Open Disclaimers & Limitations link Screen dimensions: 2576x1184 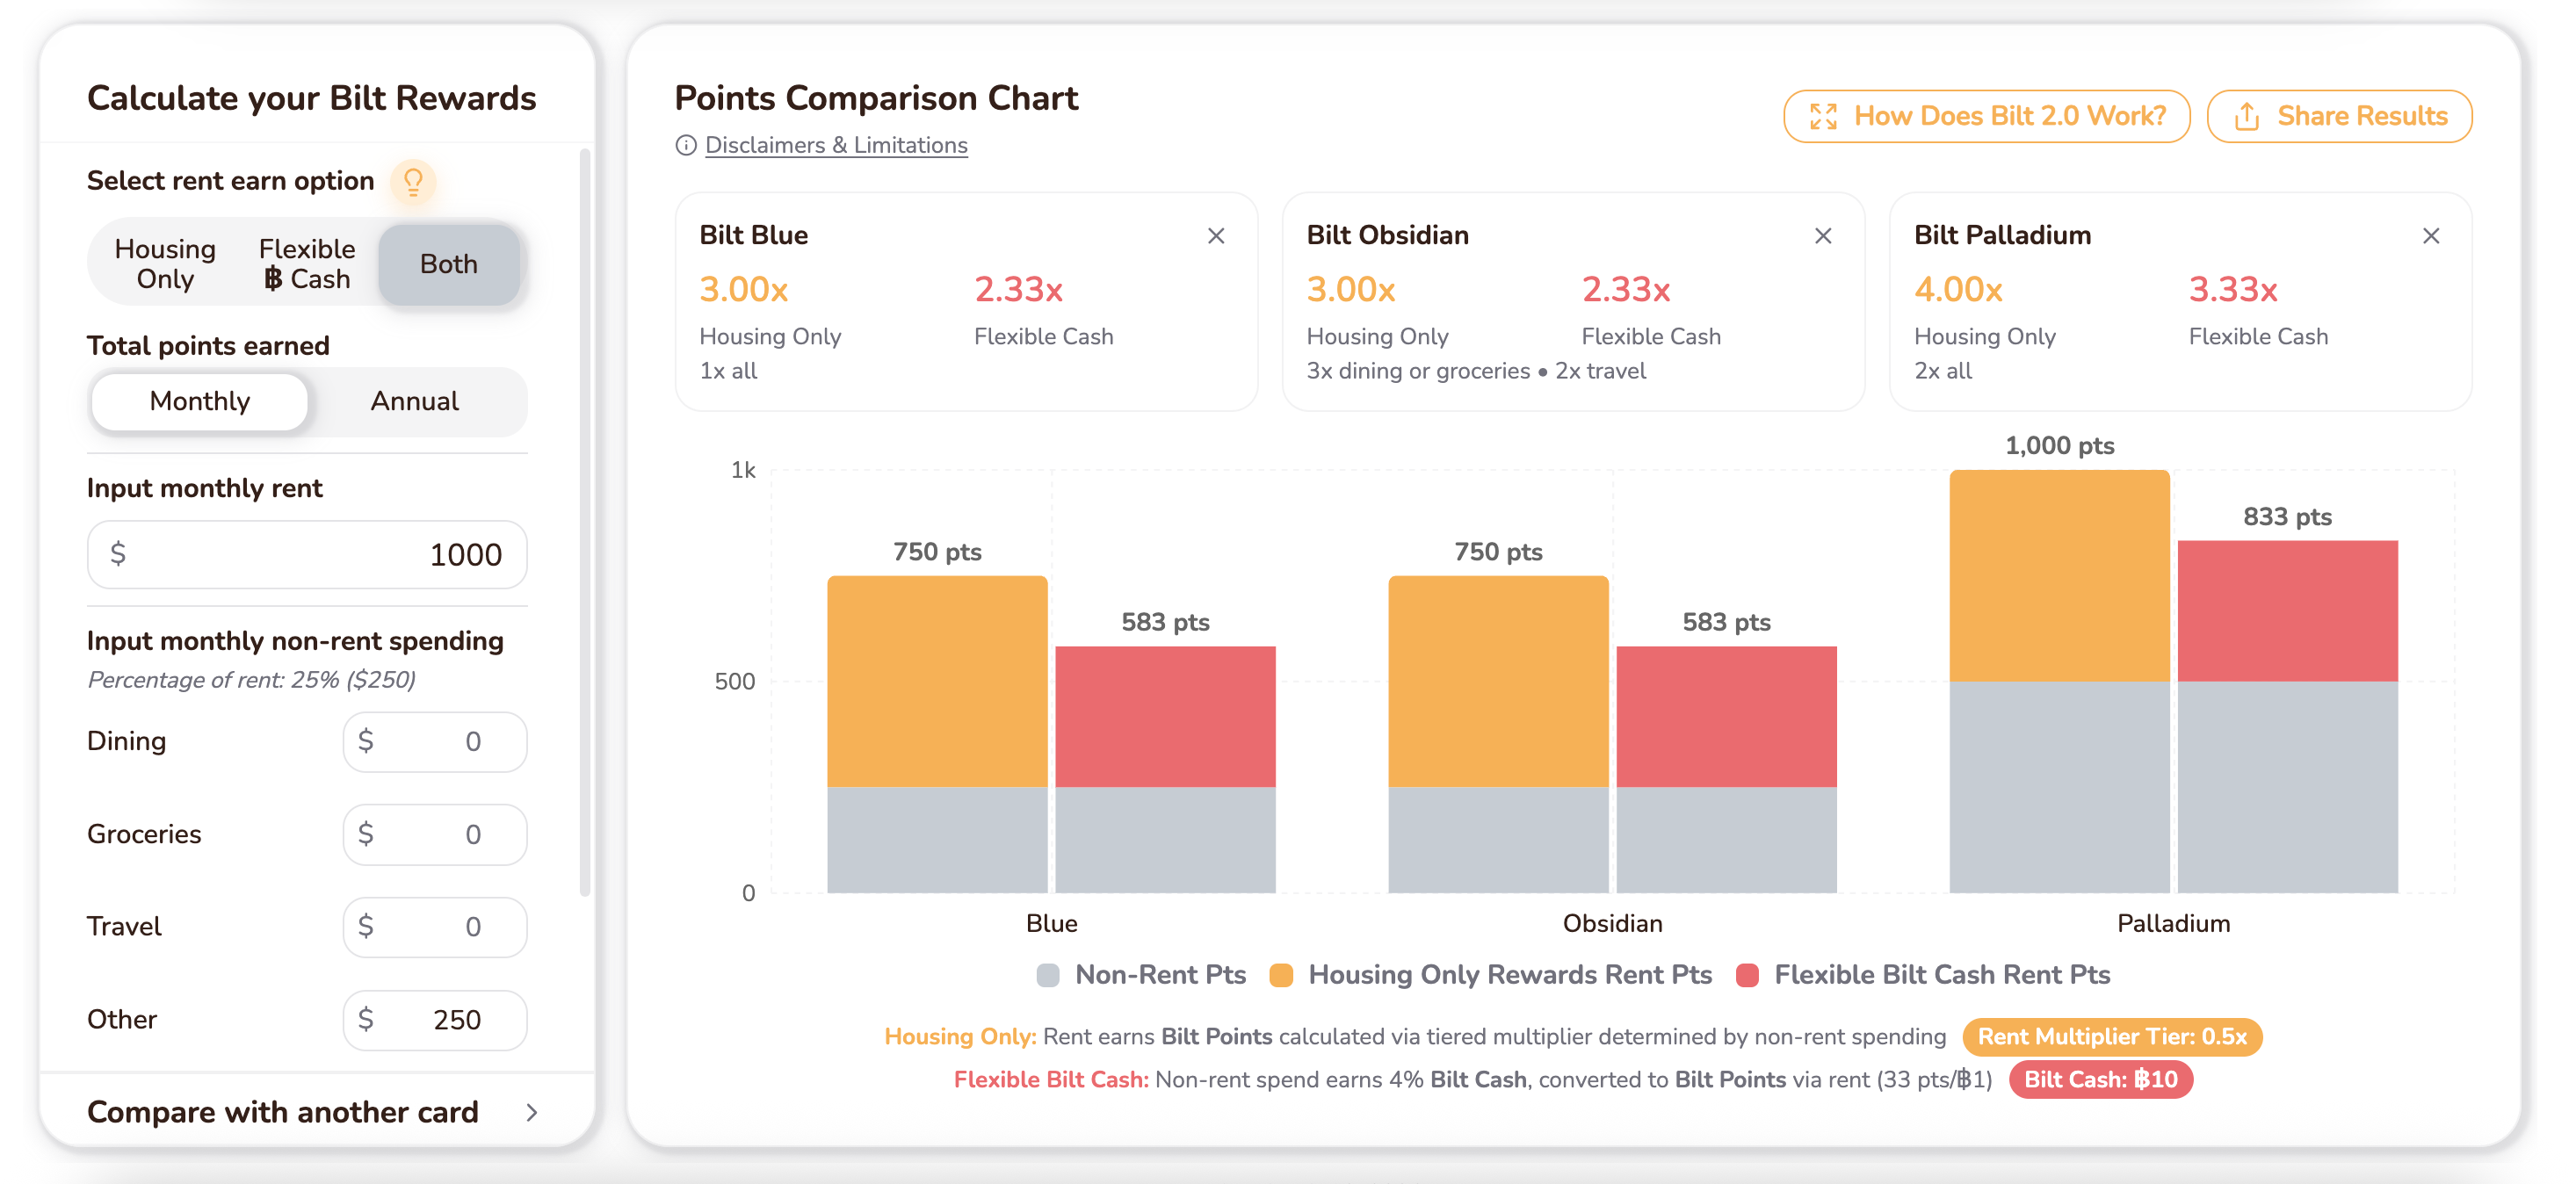click(836, 146)
